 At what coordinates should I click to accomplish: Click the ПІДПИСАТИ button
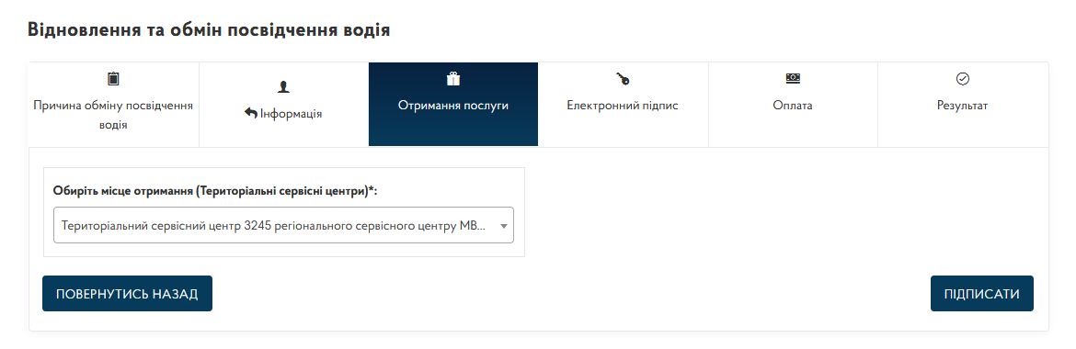[x=981, y=294]
